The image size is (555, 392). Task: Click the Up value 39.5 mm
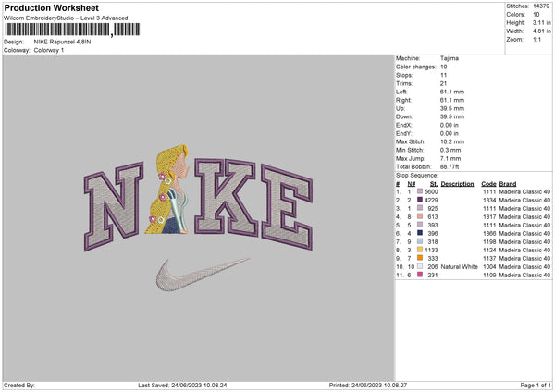452,108
